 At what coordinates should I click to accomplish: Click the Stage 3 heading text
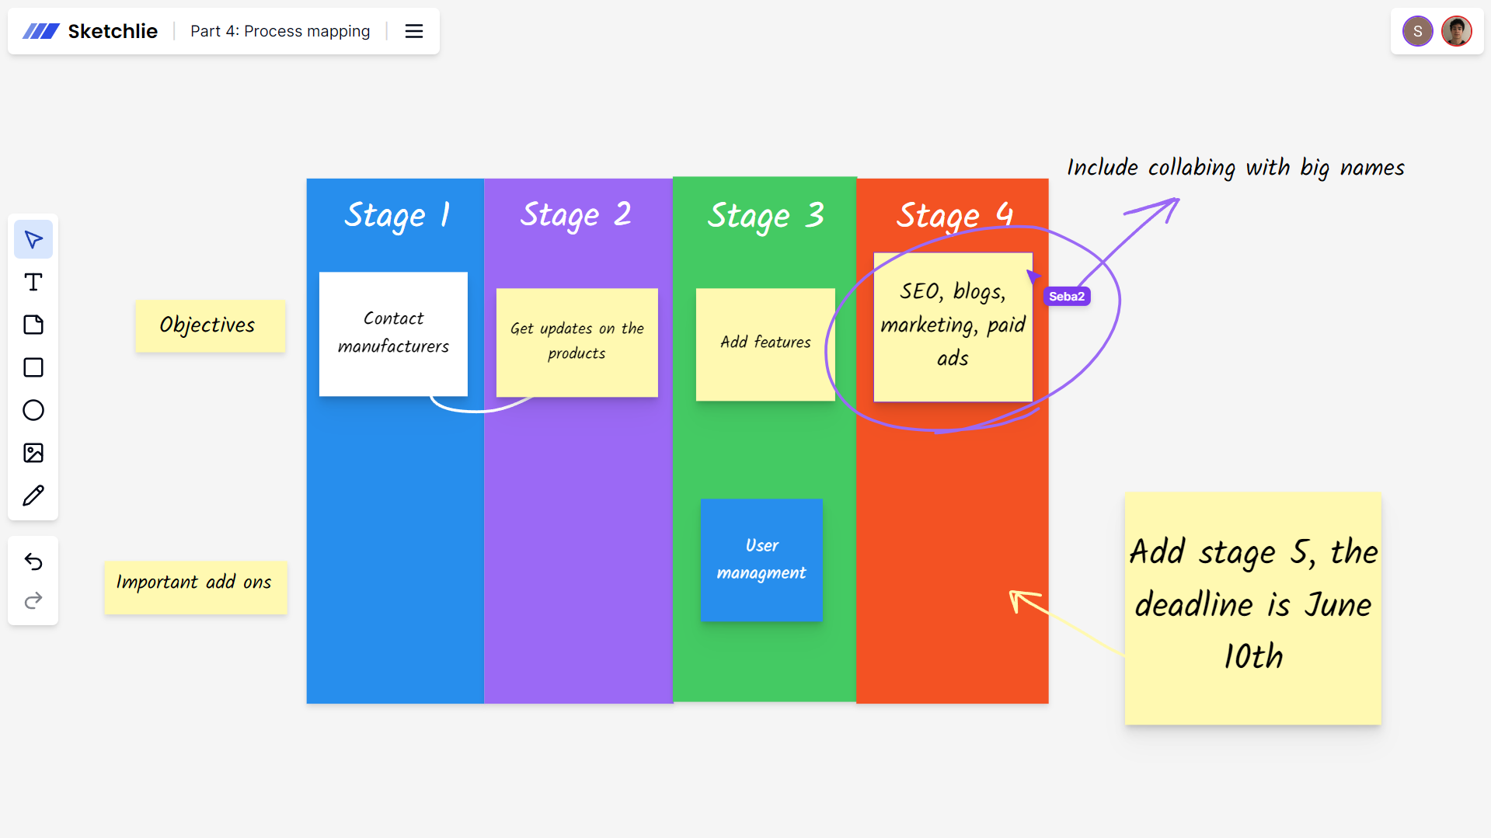pyautogui.click(x=765, y=216)
